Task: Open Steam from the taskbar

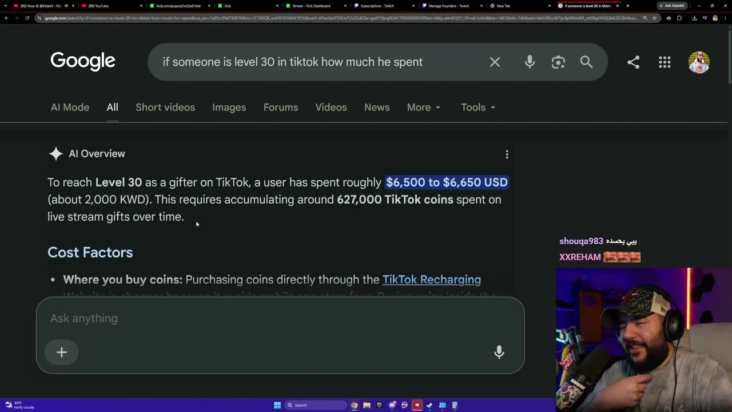Action: click(429, 405)
